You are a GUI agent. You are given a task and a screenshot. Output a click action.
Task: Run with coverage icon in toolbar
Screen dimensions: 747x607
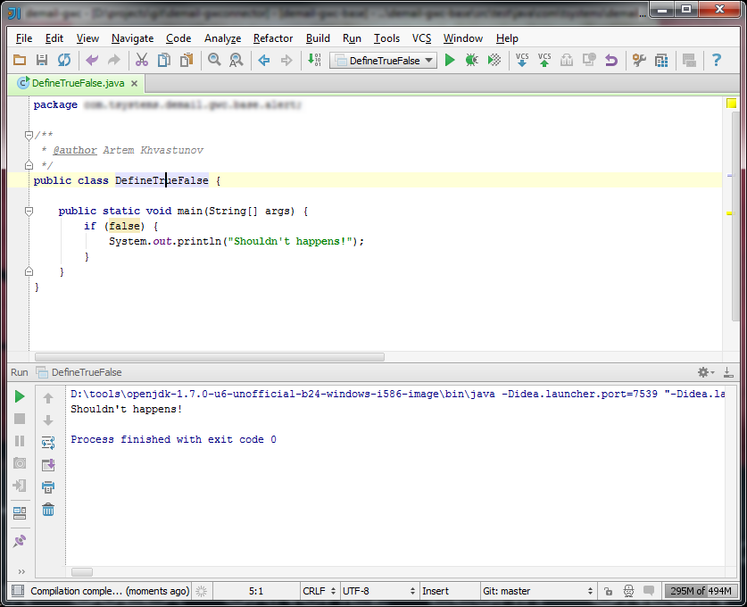click(494, 60)
